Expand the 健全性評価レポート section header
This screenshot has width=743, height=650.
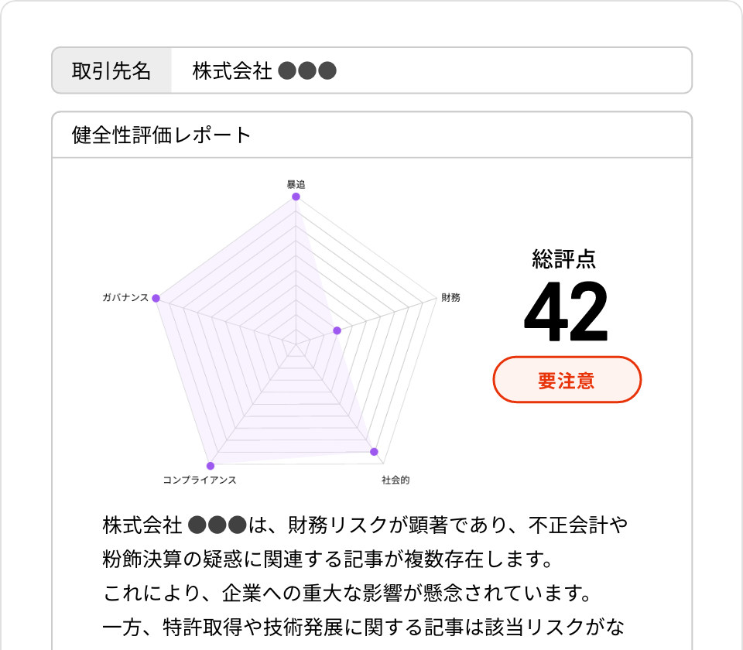125,132
